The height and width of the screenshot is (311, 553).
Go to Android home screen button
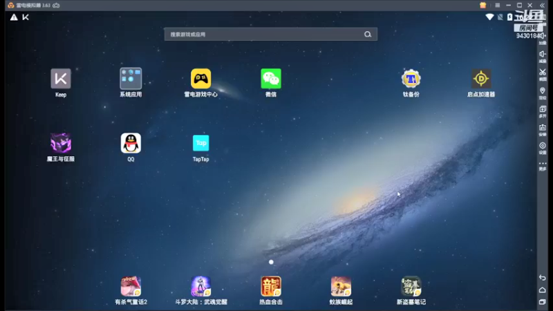543,290
